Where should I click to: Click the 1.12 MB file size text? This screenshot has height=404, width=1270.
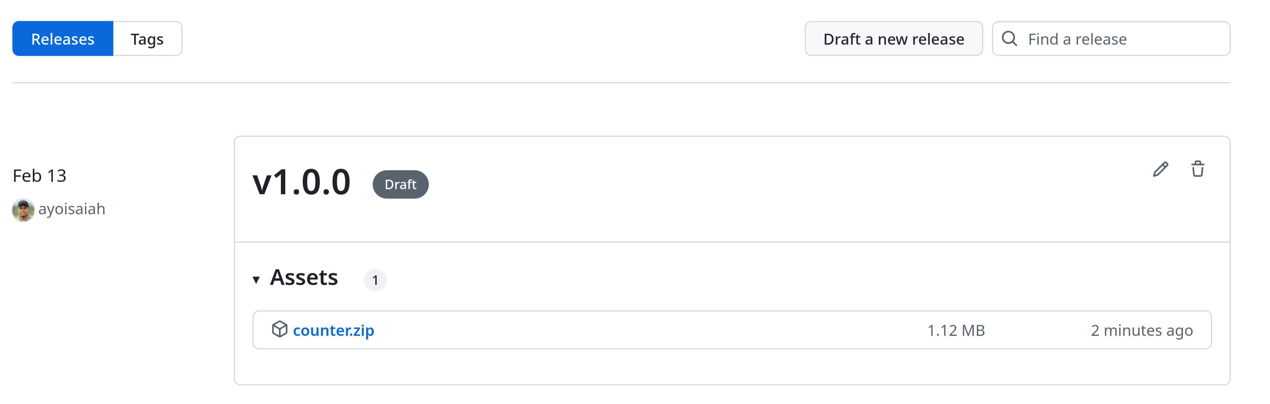tap(956, 330)
